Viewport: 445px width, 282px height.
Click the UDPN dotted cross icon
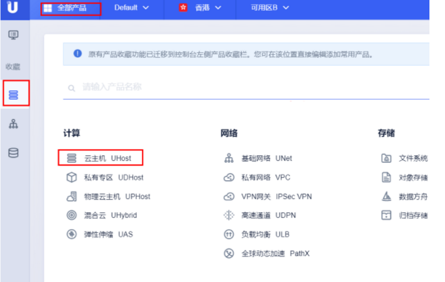coord(229,215)
